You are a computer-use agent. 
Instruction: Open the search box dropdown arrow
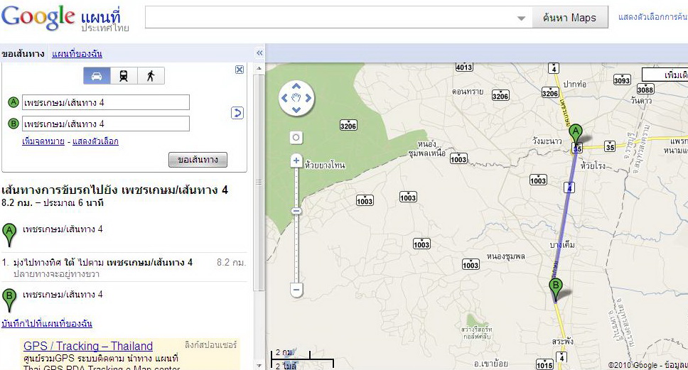tap(521, 18)
